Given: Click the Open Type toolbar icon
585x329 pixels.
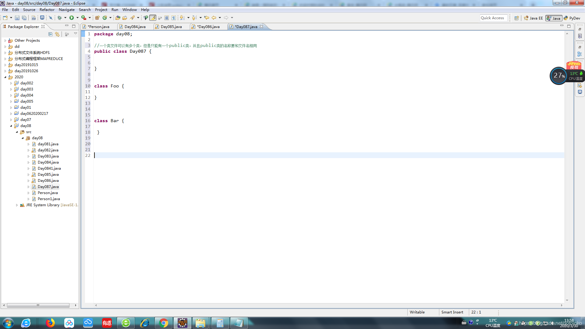Looking at the screenshot, I should pyautogui.click(x=118, y=18).
